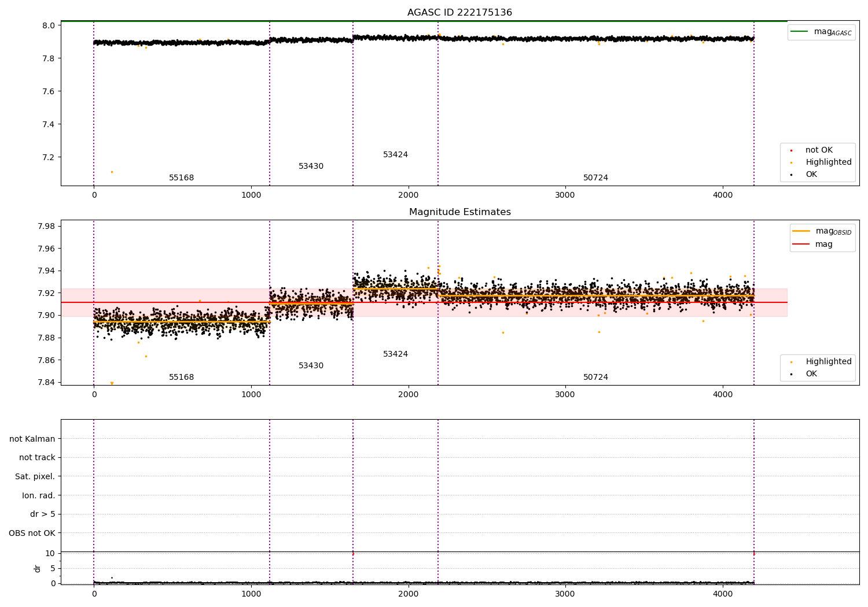The image size is (868, 607).
Task: Click 'Highlighted' in the Magnitude Estimates legend
Action: point(829,362)
